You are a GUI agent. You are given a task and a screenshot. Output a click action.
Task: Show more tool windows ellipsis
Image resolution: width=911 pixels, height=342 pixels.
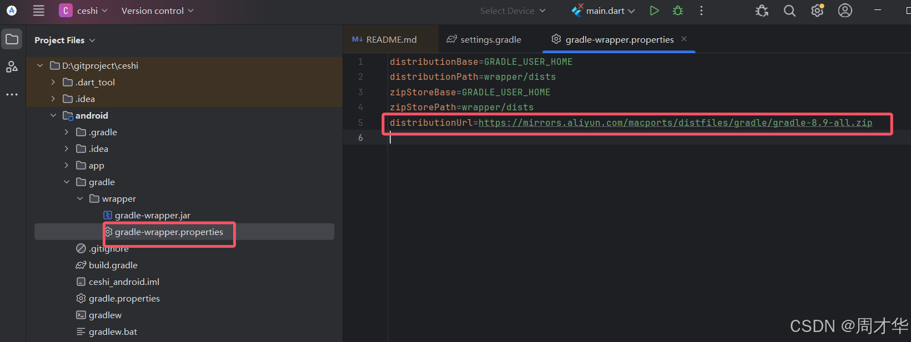(12, 95)
